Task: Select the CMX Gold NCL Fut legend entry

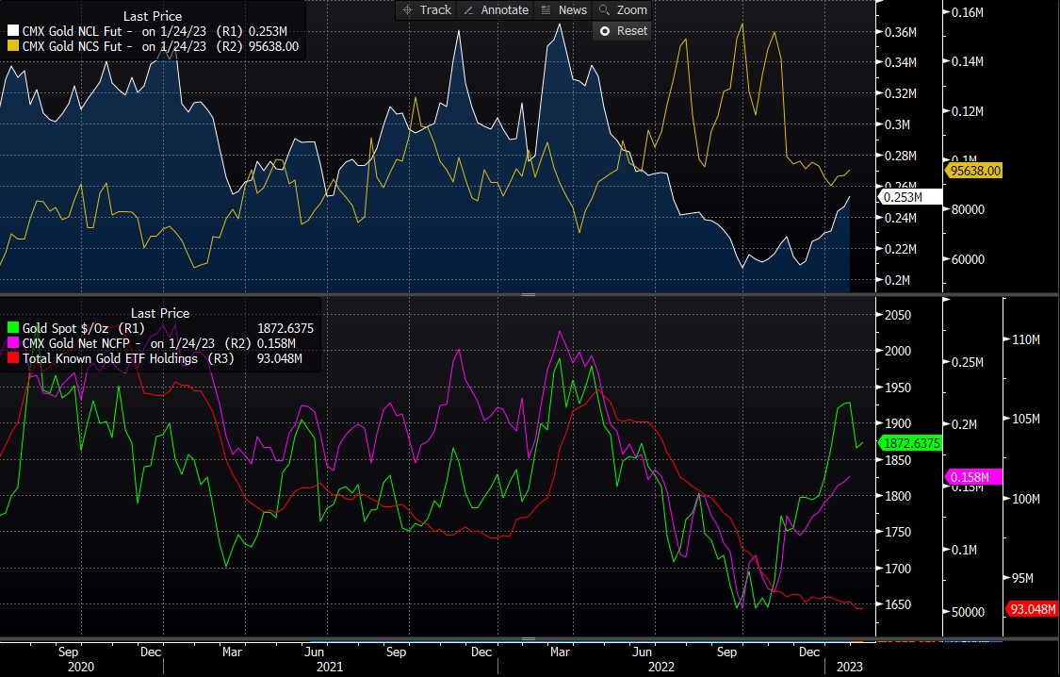Action: point(147,31)
